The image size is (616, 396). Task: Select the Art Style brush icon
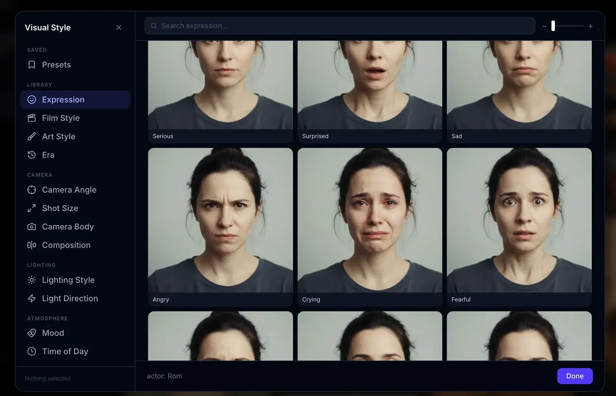tap(31, 136)
